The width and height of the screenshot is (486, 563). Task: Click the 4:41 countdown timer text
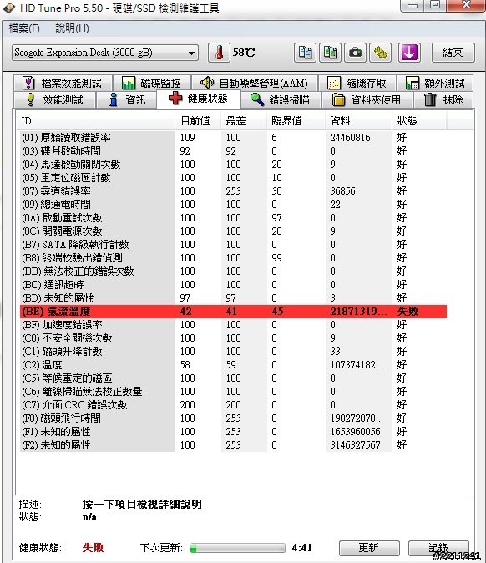[x=301, y=548]
